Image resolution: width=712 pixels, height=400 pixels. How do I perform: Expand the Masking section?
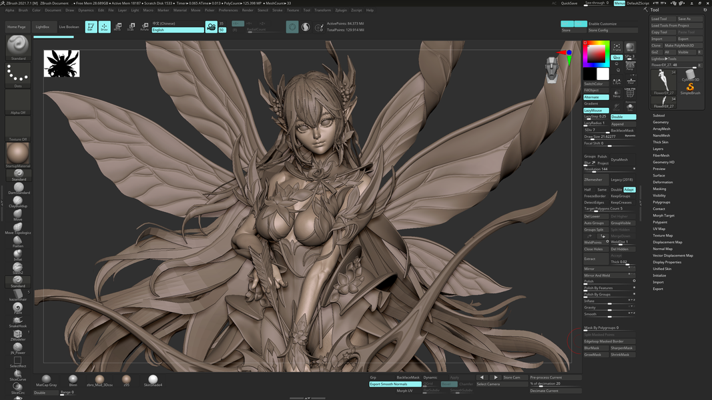coord(659,189)
